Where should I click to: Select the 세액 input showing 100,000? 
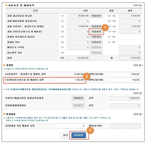[x=125, y=80]
